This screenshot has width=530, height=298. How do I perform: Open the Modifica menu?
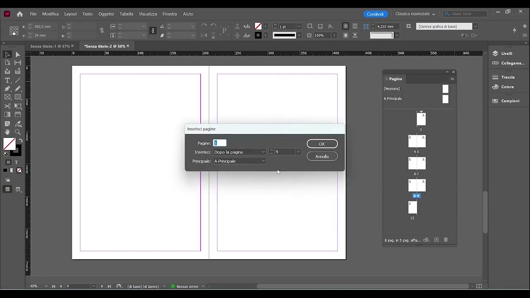tap(51, 14)
